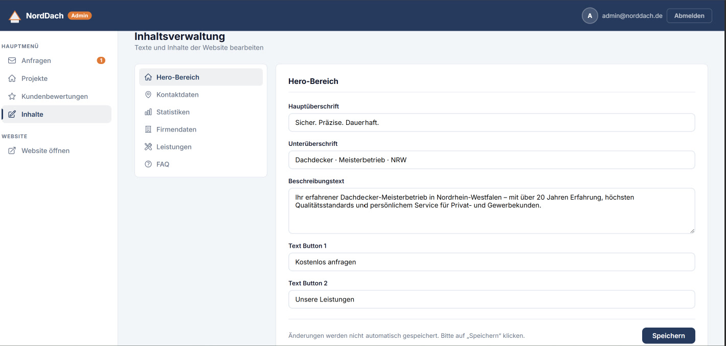Click the "Text Button 1" label
This screenshot has width=726, height=346.
tap(307, 246)
